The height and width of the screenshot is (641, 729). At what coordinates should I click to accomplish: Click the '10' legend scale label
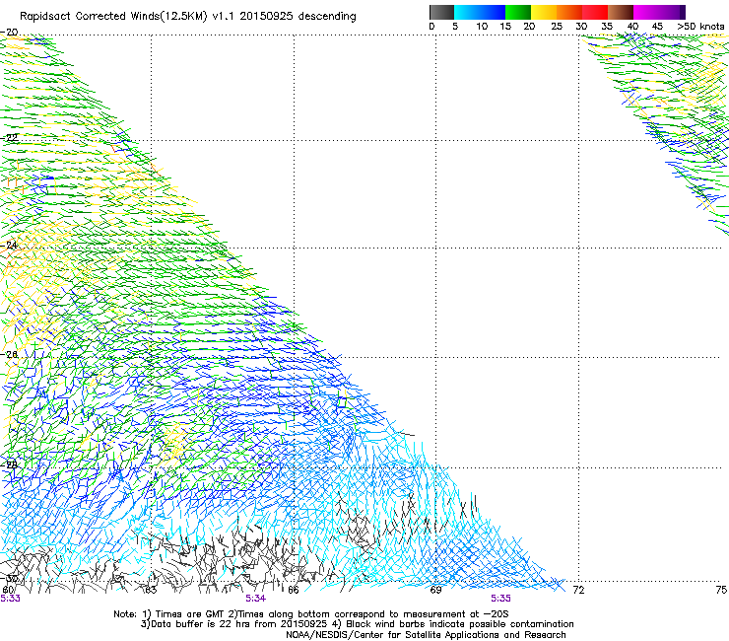pyautogui.click(x=482, y=27)
